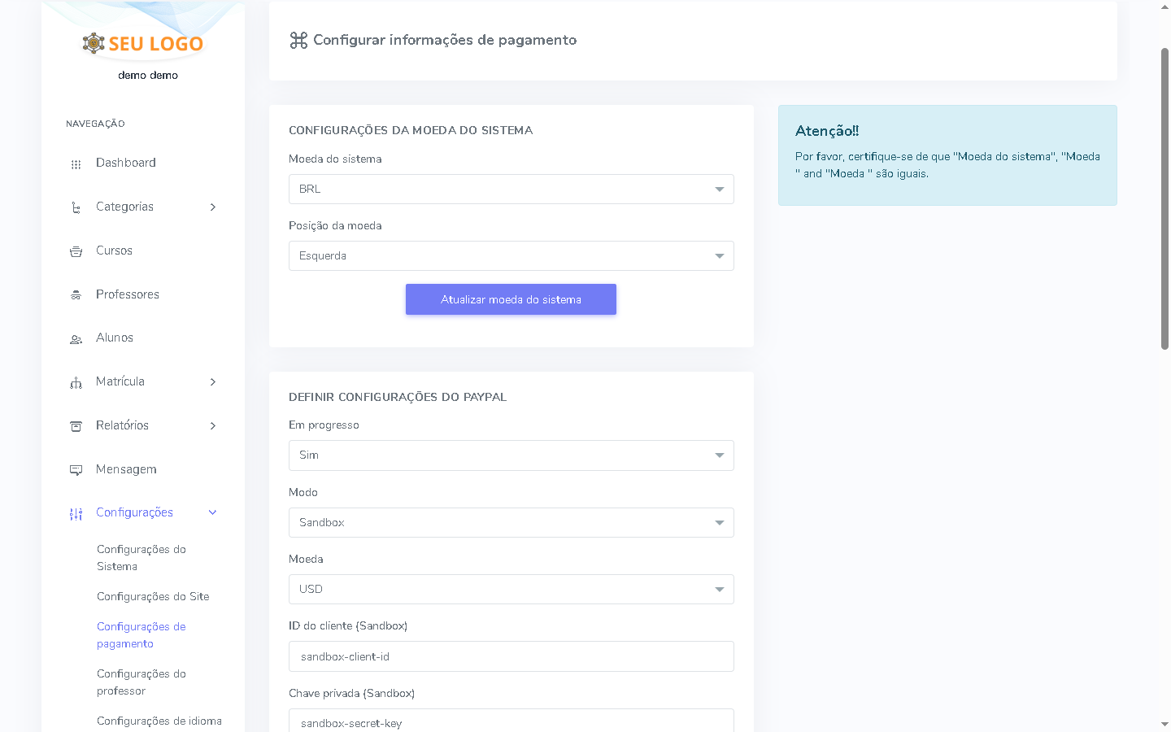Image resolution: width=1171 pixels, height=732 pixels.
Task: Open the Posição da moeda dropdown
Action: 511,256
